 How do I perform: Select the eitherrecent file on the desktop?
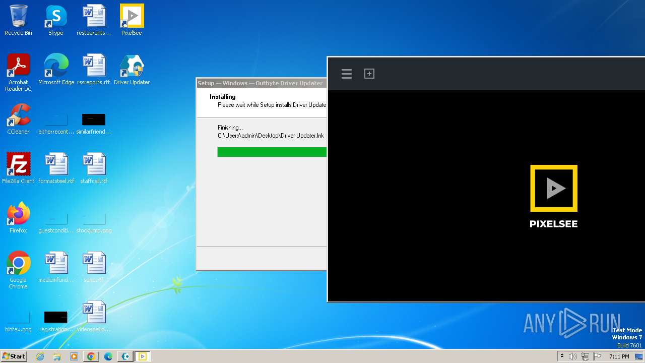[56, 124]
